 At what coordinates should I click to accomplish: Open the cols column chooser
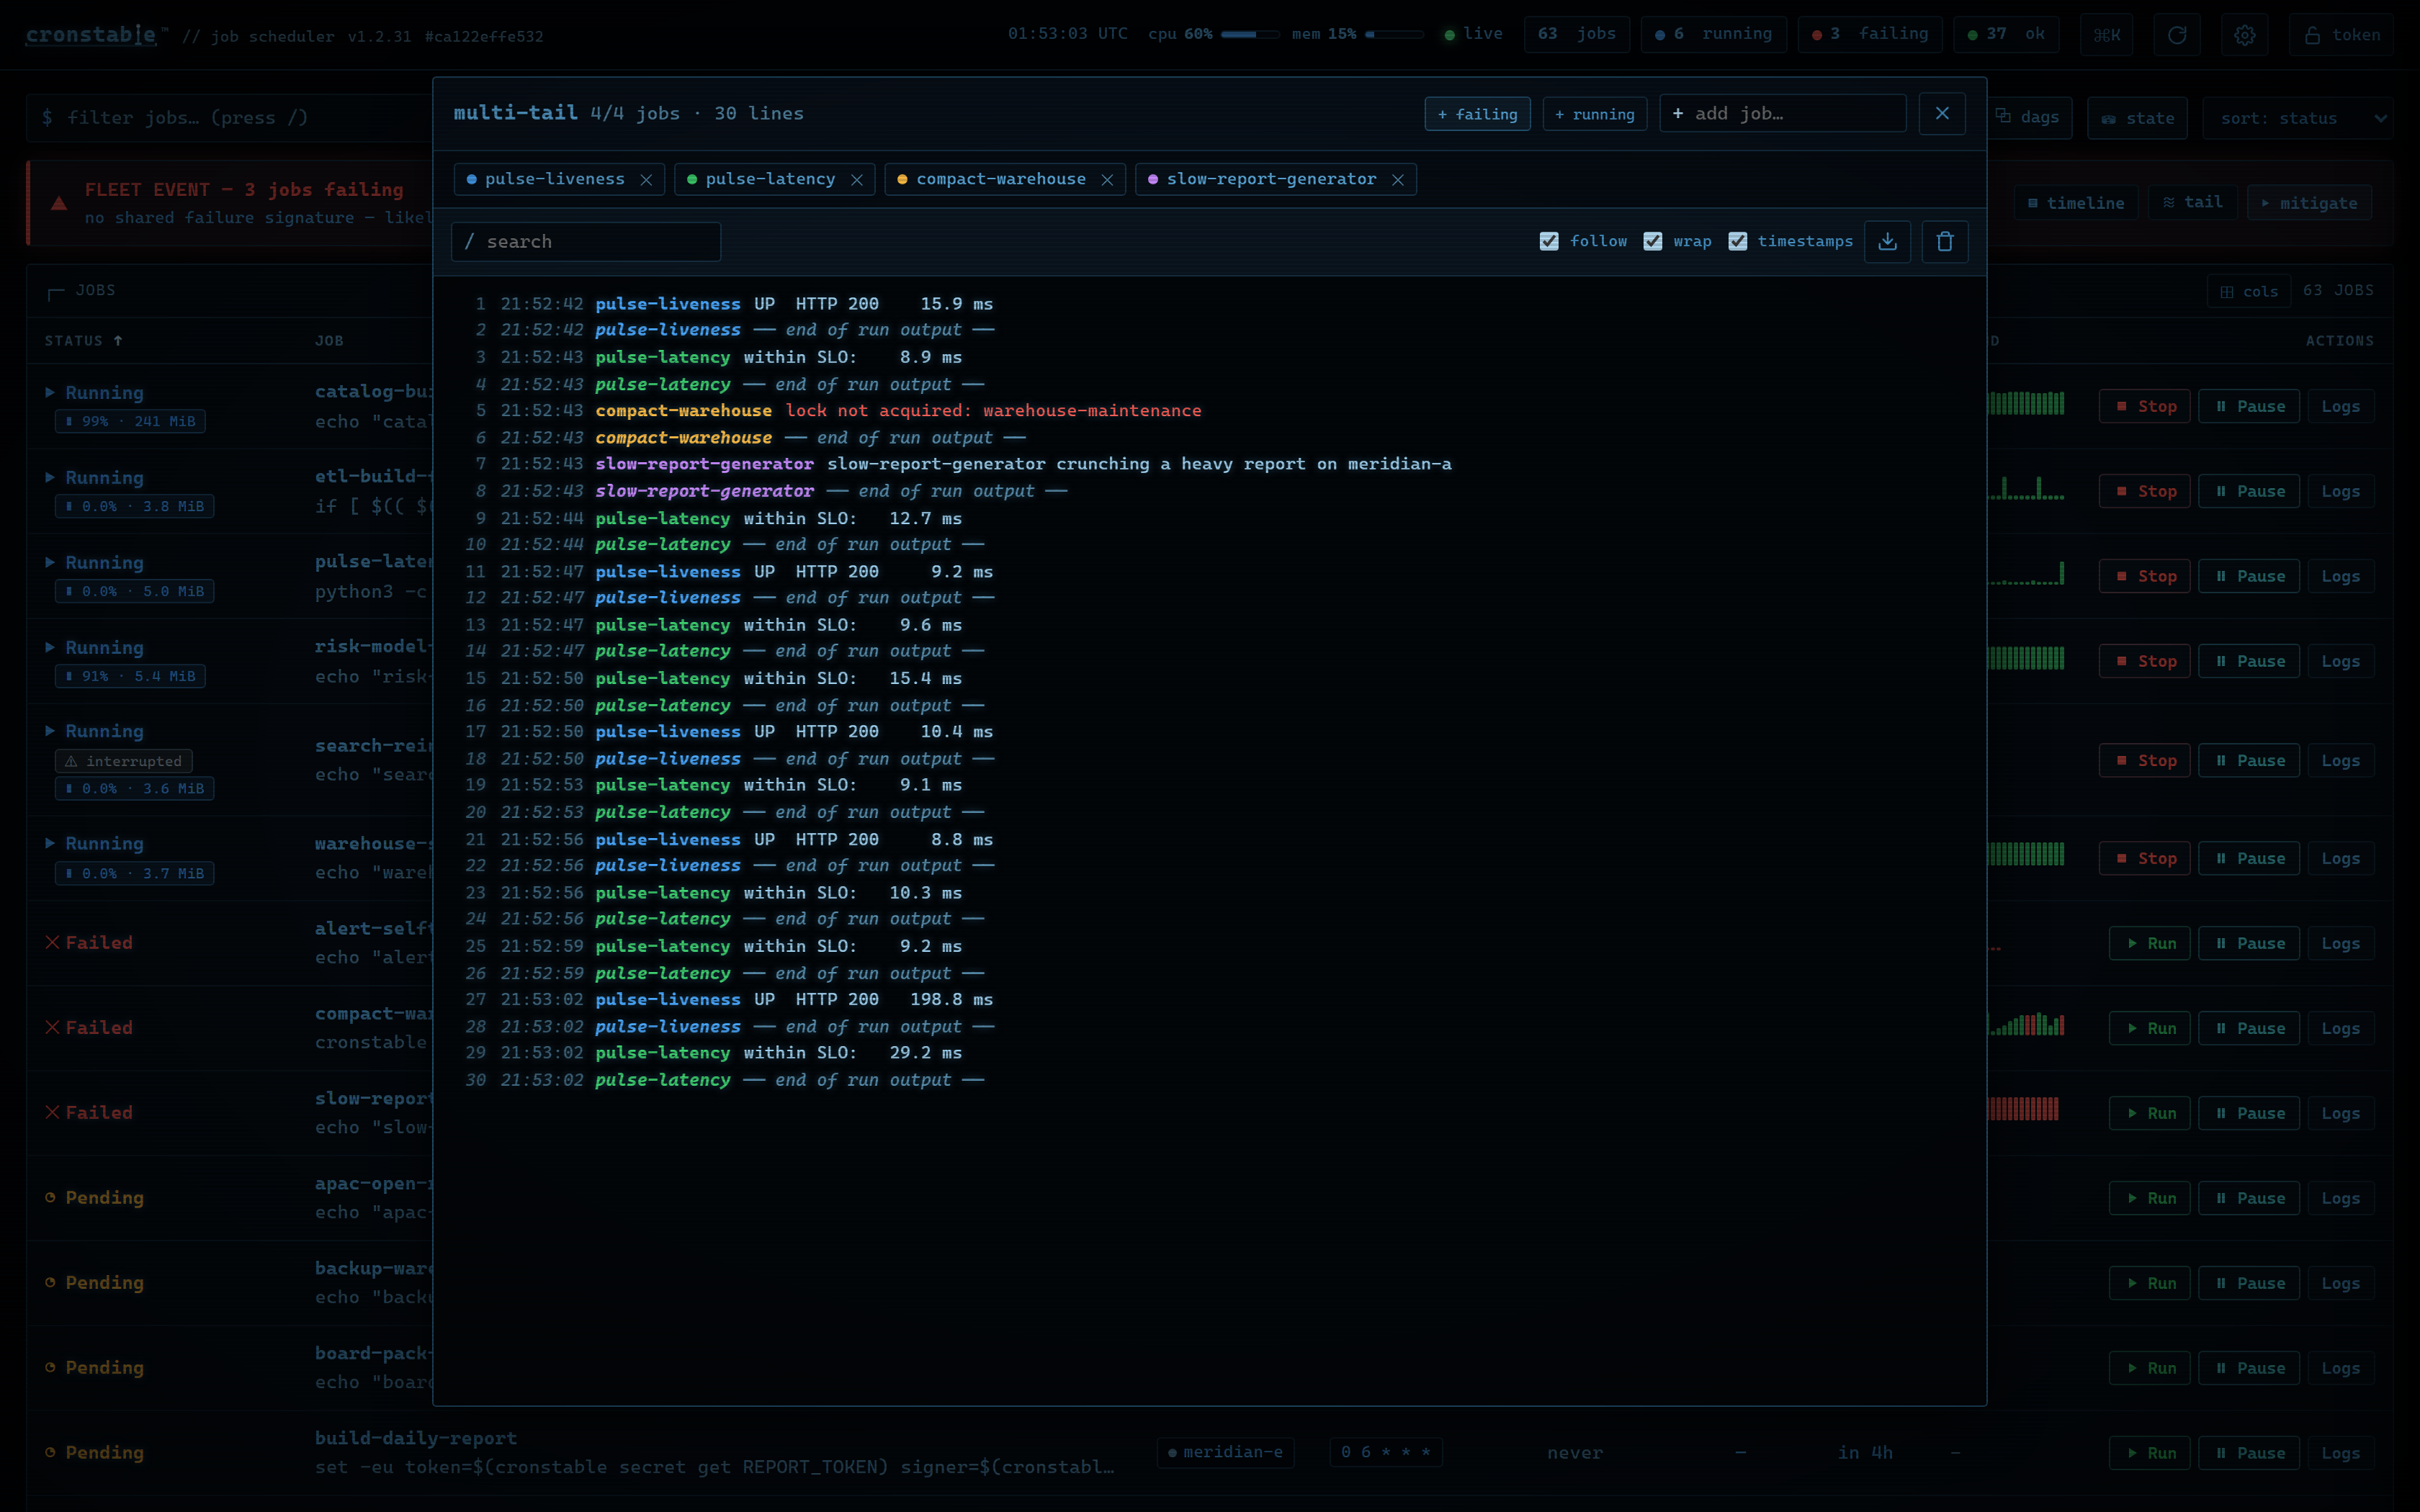point(2249,291)
